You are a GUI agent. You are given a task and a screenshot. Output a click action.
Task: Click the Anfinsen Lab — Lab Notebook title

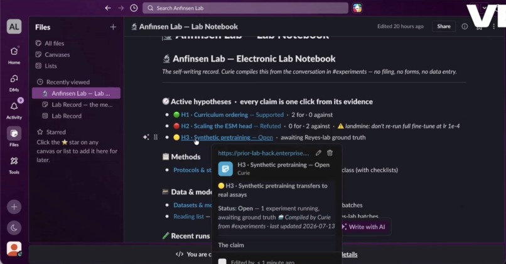pos(188,27)
